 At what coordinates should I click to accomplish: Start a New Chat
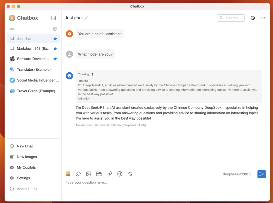(33, 146)
